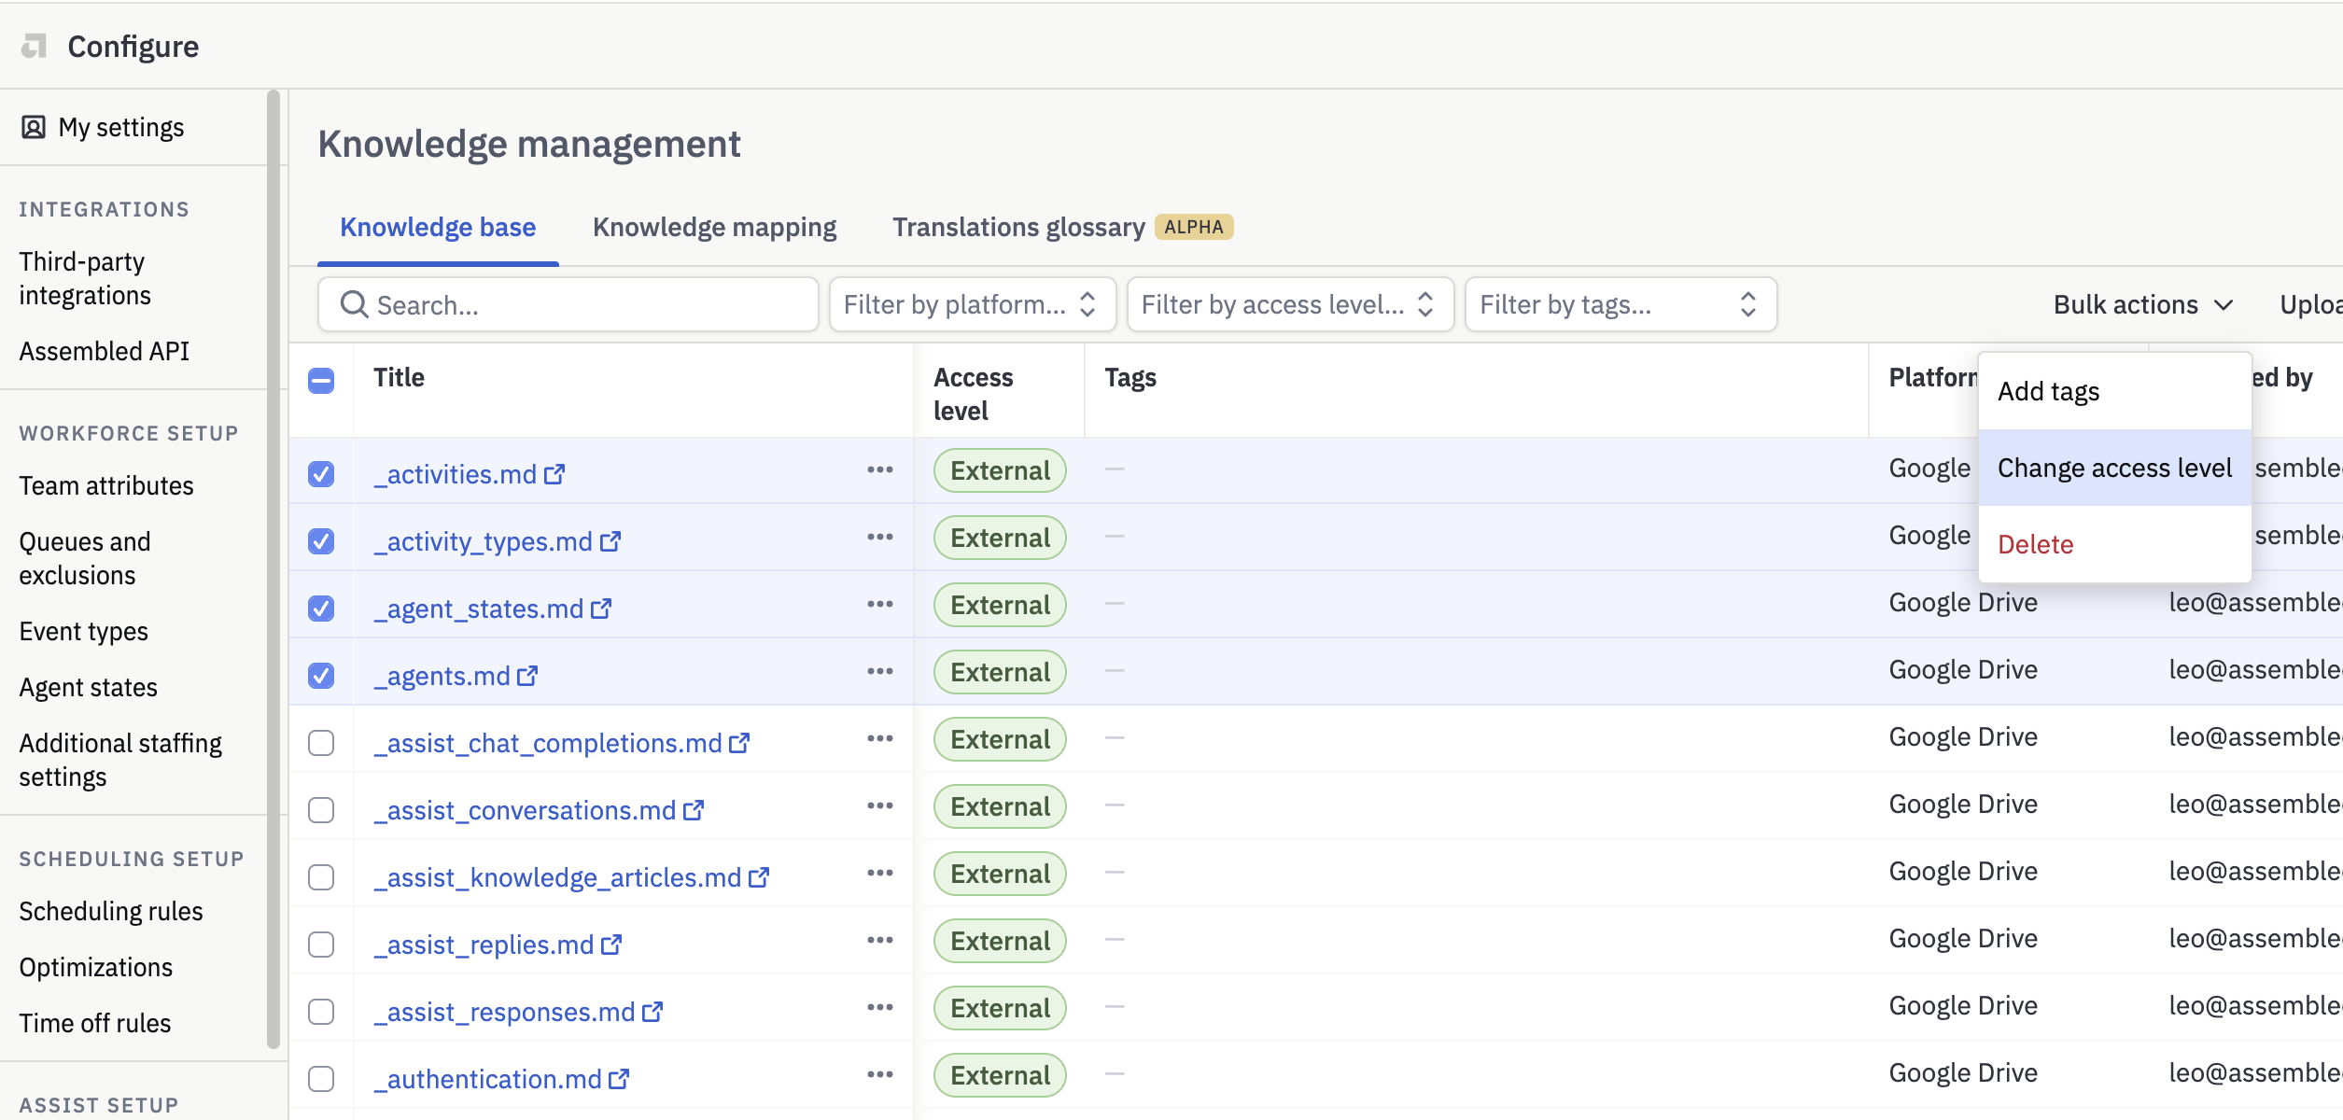Open Team attributes in sidebar
The width and height of the screenshot is (2343, 1120).
(106, 485)
